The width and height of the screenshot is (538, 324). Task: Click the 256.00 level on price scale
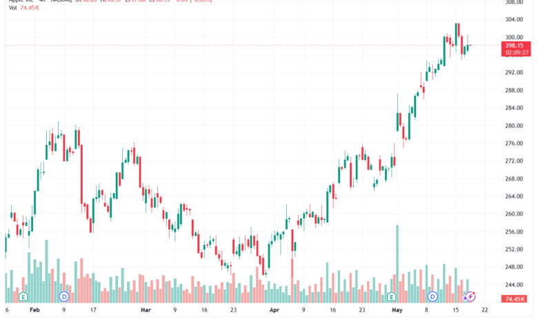click(x=514, y=232)
